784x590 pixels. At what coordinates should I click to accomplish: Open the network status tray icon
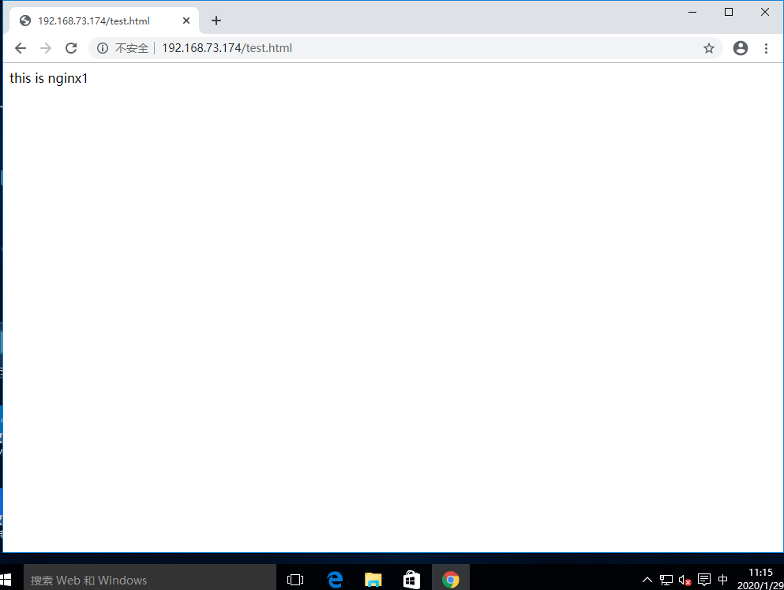tap(666, 580)
